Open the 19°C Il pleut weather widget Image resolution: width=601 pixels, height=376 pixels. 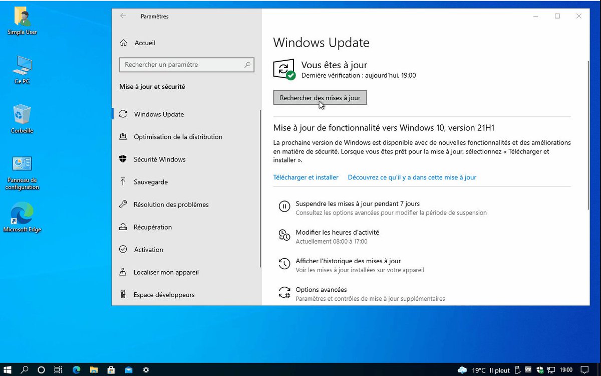pyautogui.click(x=484, y=370)
